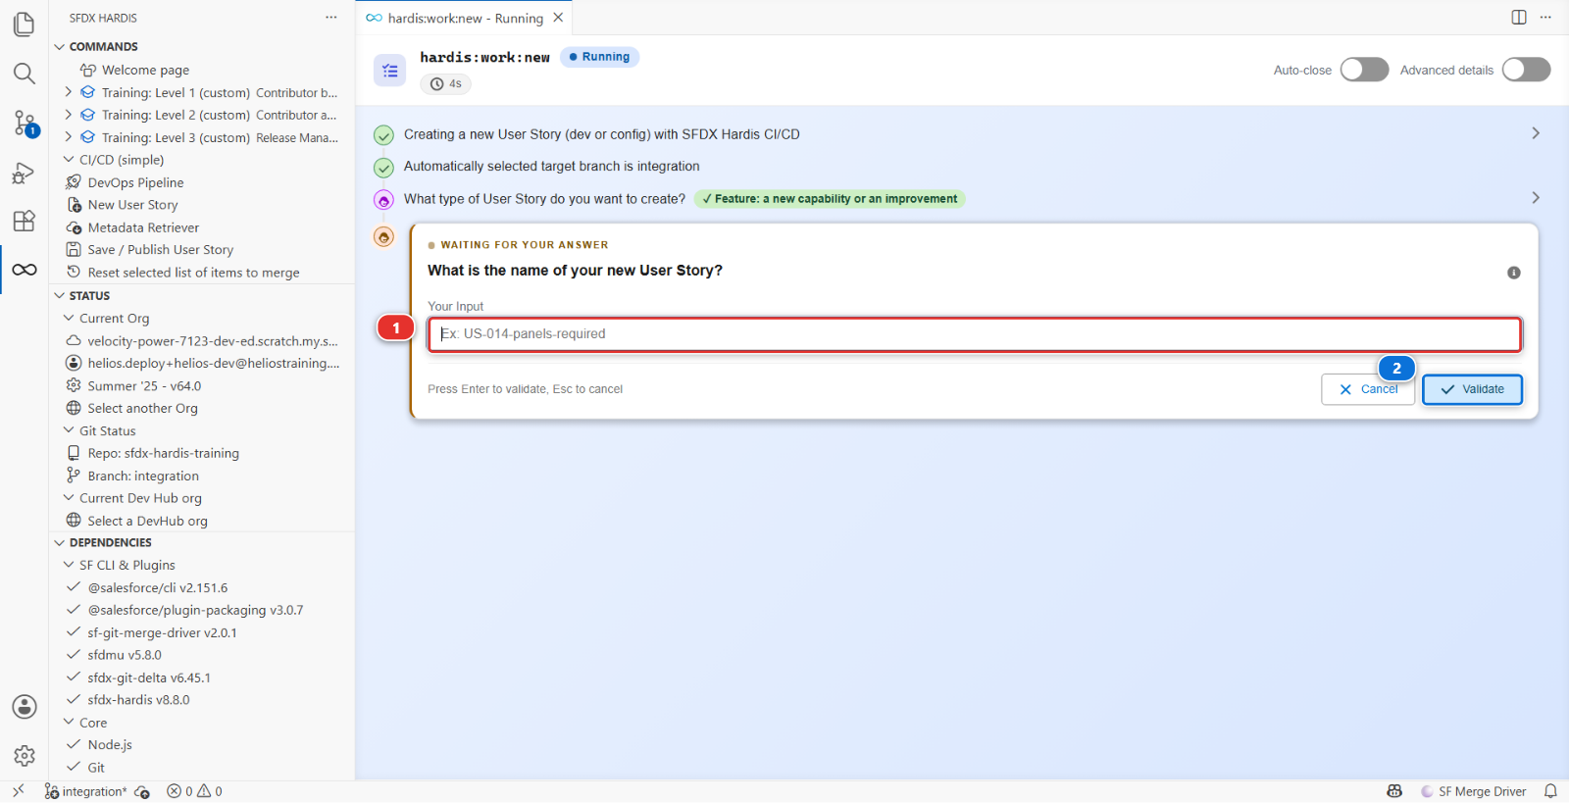Run the New User Story command
The image size is (1569, 803).
(132, 205)
